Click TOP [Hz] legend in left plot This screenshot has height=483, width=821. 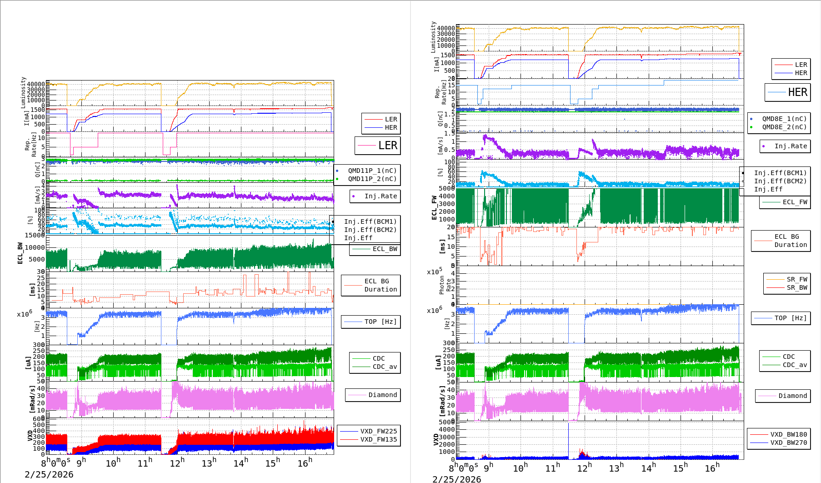tap(370, 322)
